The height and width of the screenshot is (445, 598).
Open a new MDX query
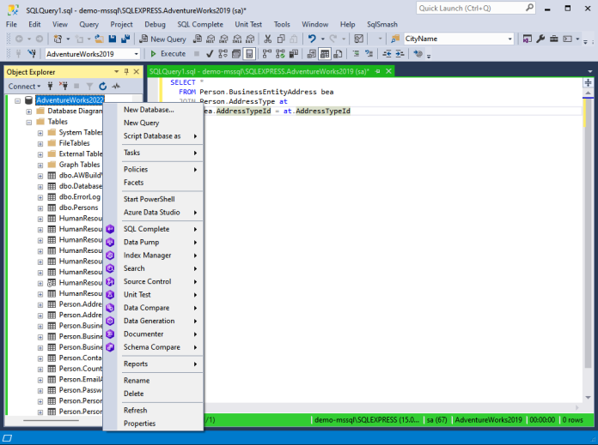[211, 39]
